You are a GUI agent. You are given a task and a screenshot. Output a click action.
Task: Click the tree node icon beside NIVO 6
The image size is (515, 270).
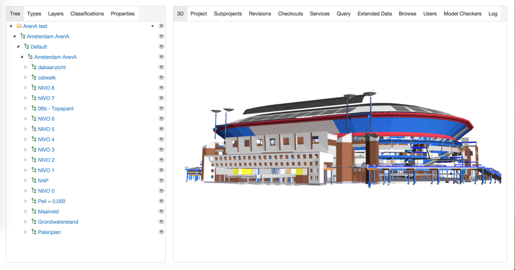pyautogui.click(x=34, y=119)
